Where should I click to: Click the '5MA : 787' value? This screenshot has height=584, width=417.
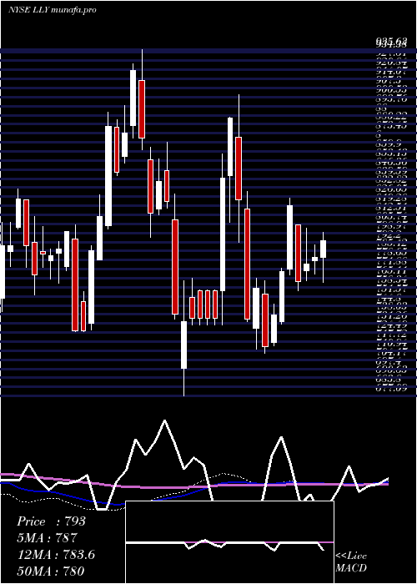pyautogui.click(x=47, y=537)
